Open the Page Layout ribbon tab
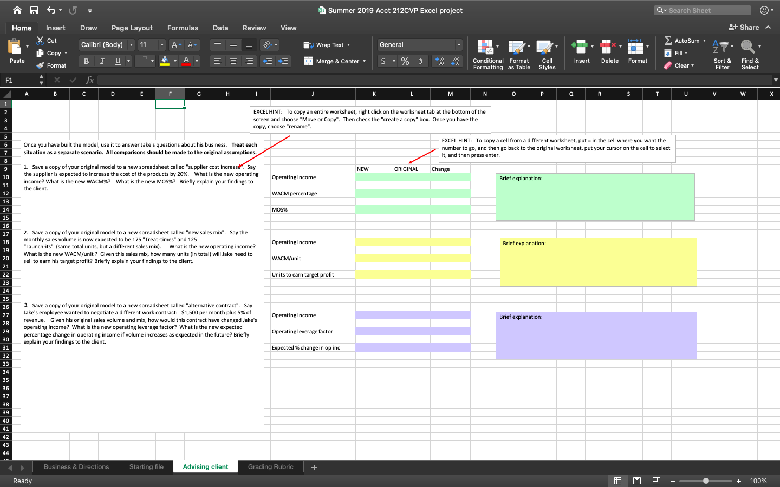The height and width of the screenshot is (487, 780). (132, 28)
